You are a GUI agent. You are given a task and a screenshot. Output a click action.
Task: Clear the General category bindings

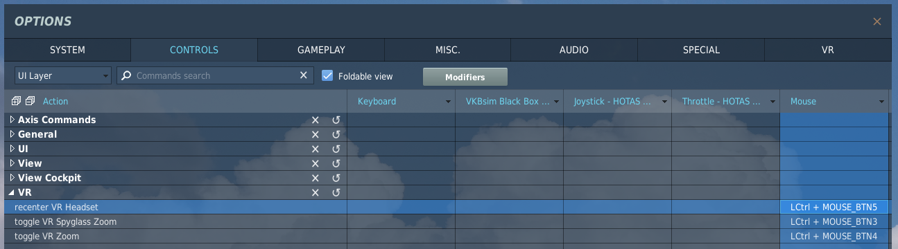[x=316, y=134]
